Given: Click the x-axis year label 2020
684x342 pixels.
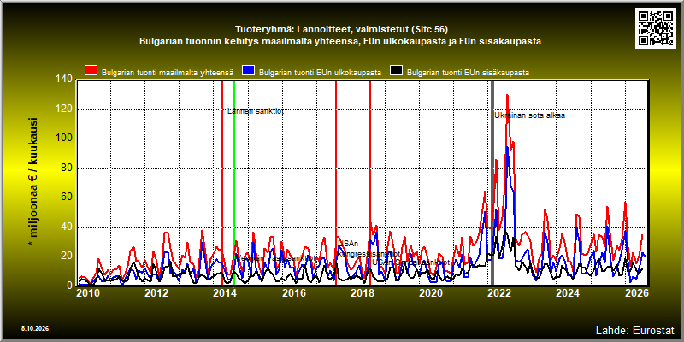Looking at the screenshot, I should pyautogui.click(x=431, y=293).
